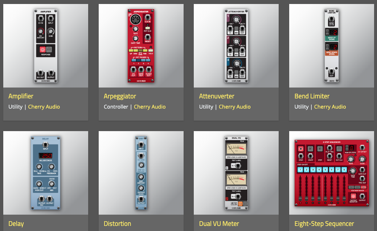
Task: Open the Delay title link
Action: click(x=16, y=224)
